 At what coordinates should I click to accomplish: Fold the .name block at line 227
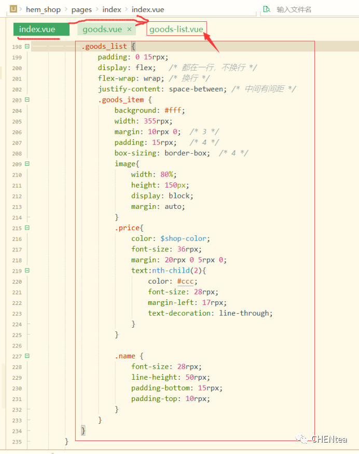[x=27, y=356]
